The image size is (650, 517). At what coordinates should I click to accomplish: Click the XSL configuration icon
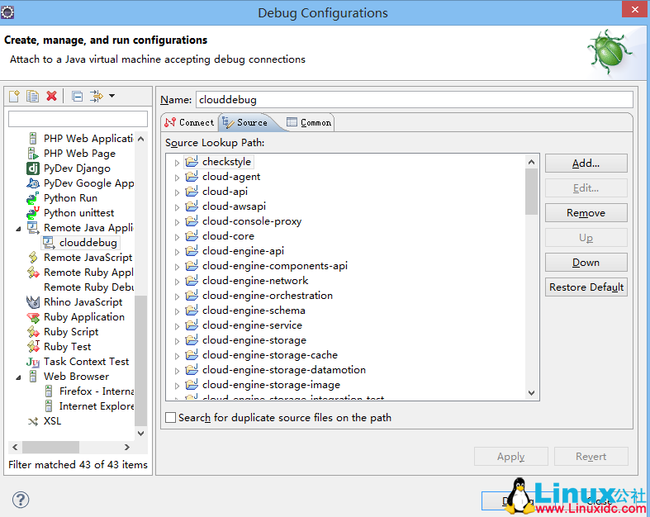(x=33, y=421)
